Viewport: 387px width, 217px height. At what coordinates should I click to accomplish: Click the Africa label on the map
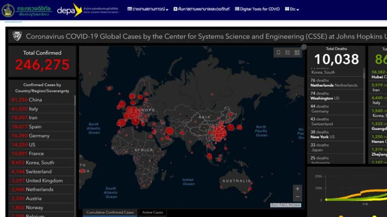144,150
